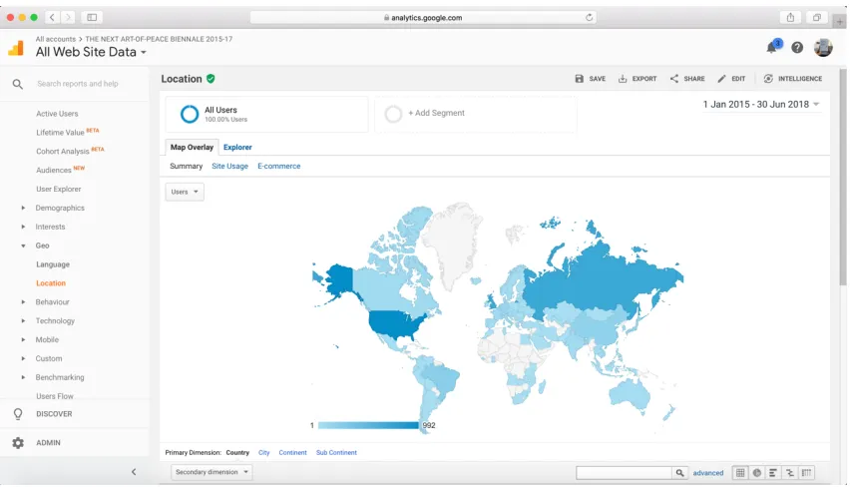Open the Secondary dimension dropdown
Image resolution: width=850 pixels, height=487 pixels.
pyautogui.click(x=212, y=472)
